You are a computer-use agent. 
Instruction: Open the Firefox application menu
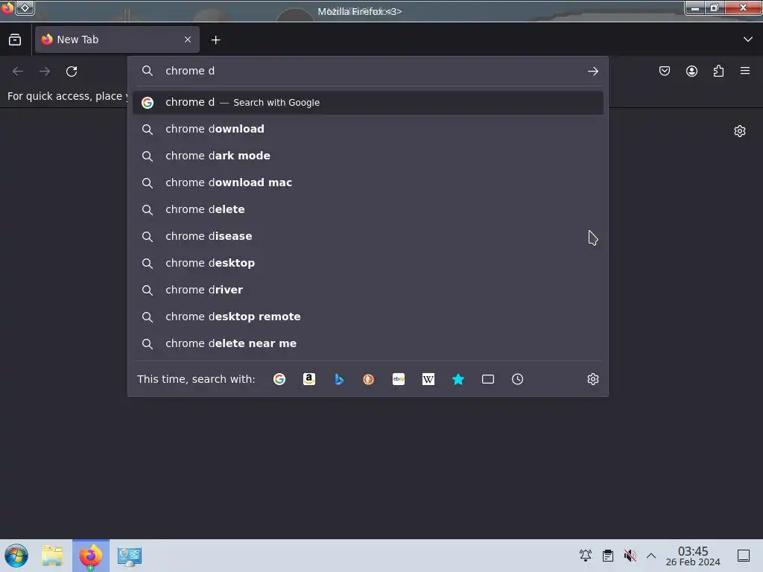click(745, 71)
